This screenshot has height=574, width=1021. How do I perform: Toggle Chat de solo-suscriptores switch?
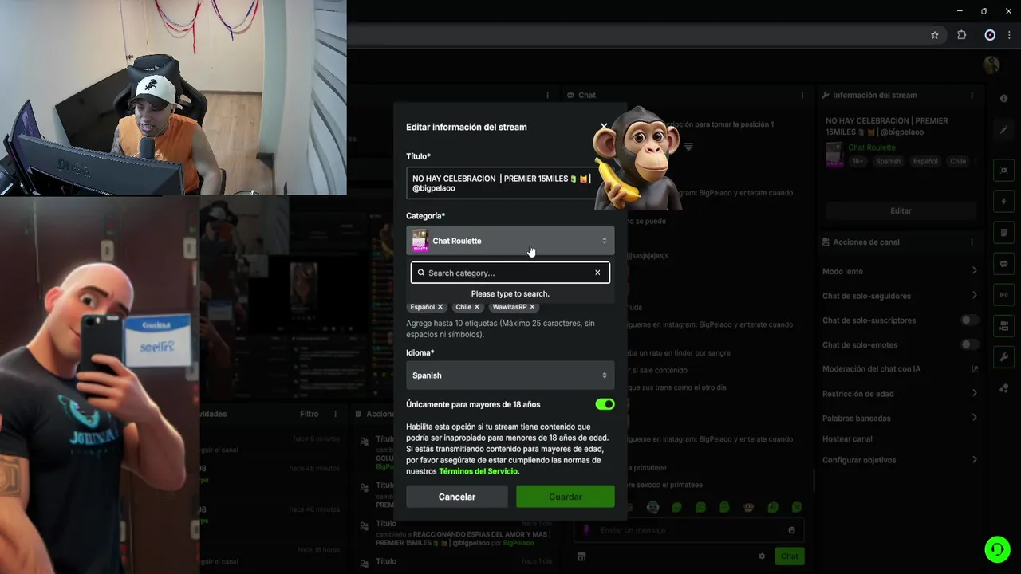coord(969,320)
